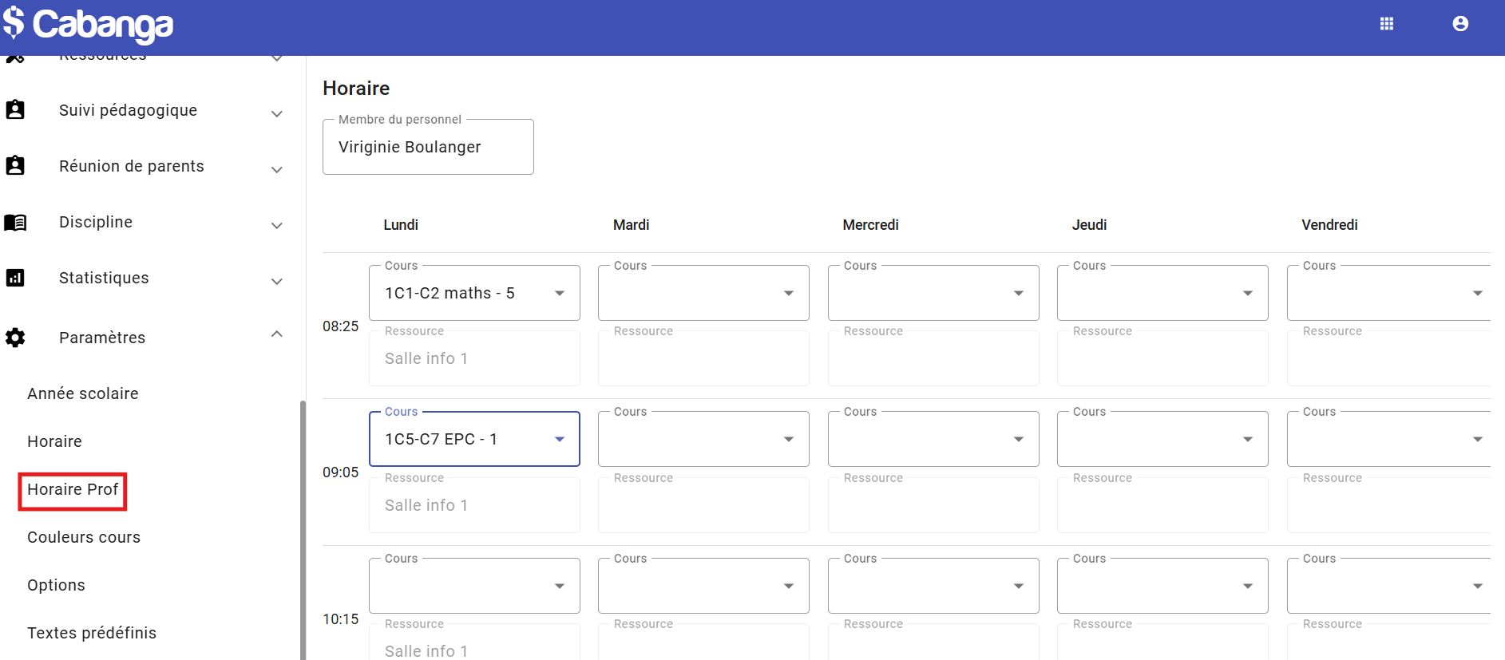Click the Cabanga logo
The image size is (1505, 660).
point(88,24)
